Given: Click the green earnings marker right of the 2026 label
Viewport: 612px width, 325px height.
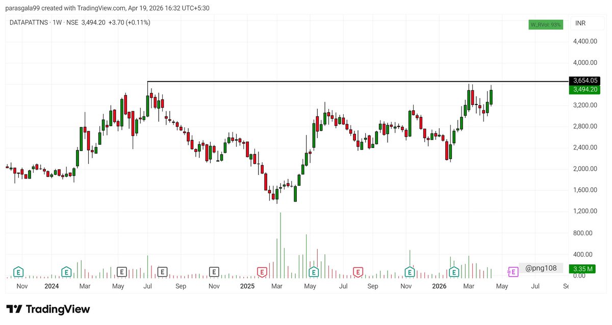Looking at the screenshot, I should pyautogui.click(x=453, y=272).
